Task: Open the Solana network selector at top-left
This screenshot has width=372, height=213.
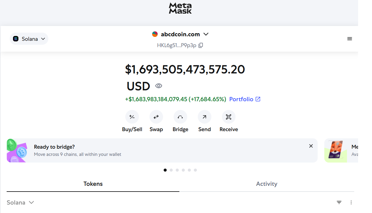Action: point(29,39)
